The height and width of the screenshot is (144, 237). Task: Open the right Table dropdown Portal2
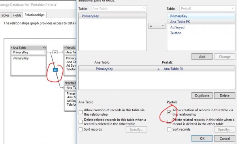207,8
